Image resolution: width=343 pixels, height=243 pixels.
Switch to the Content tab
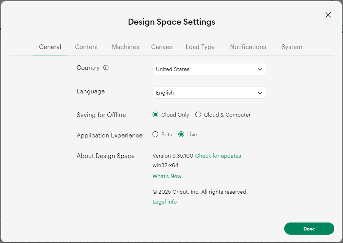point(87,47)
